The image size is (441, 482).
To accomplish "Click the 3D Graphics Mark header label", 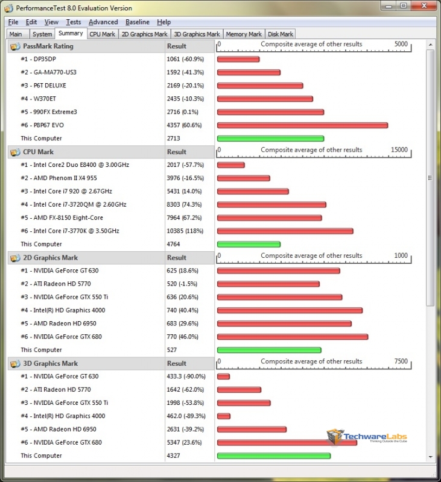I will tap(51, 363).
